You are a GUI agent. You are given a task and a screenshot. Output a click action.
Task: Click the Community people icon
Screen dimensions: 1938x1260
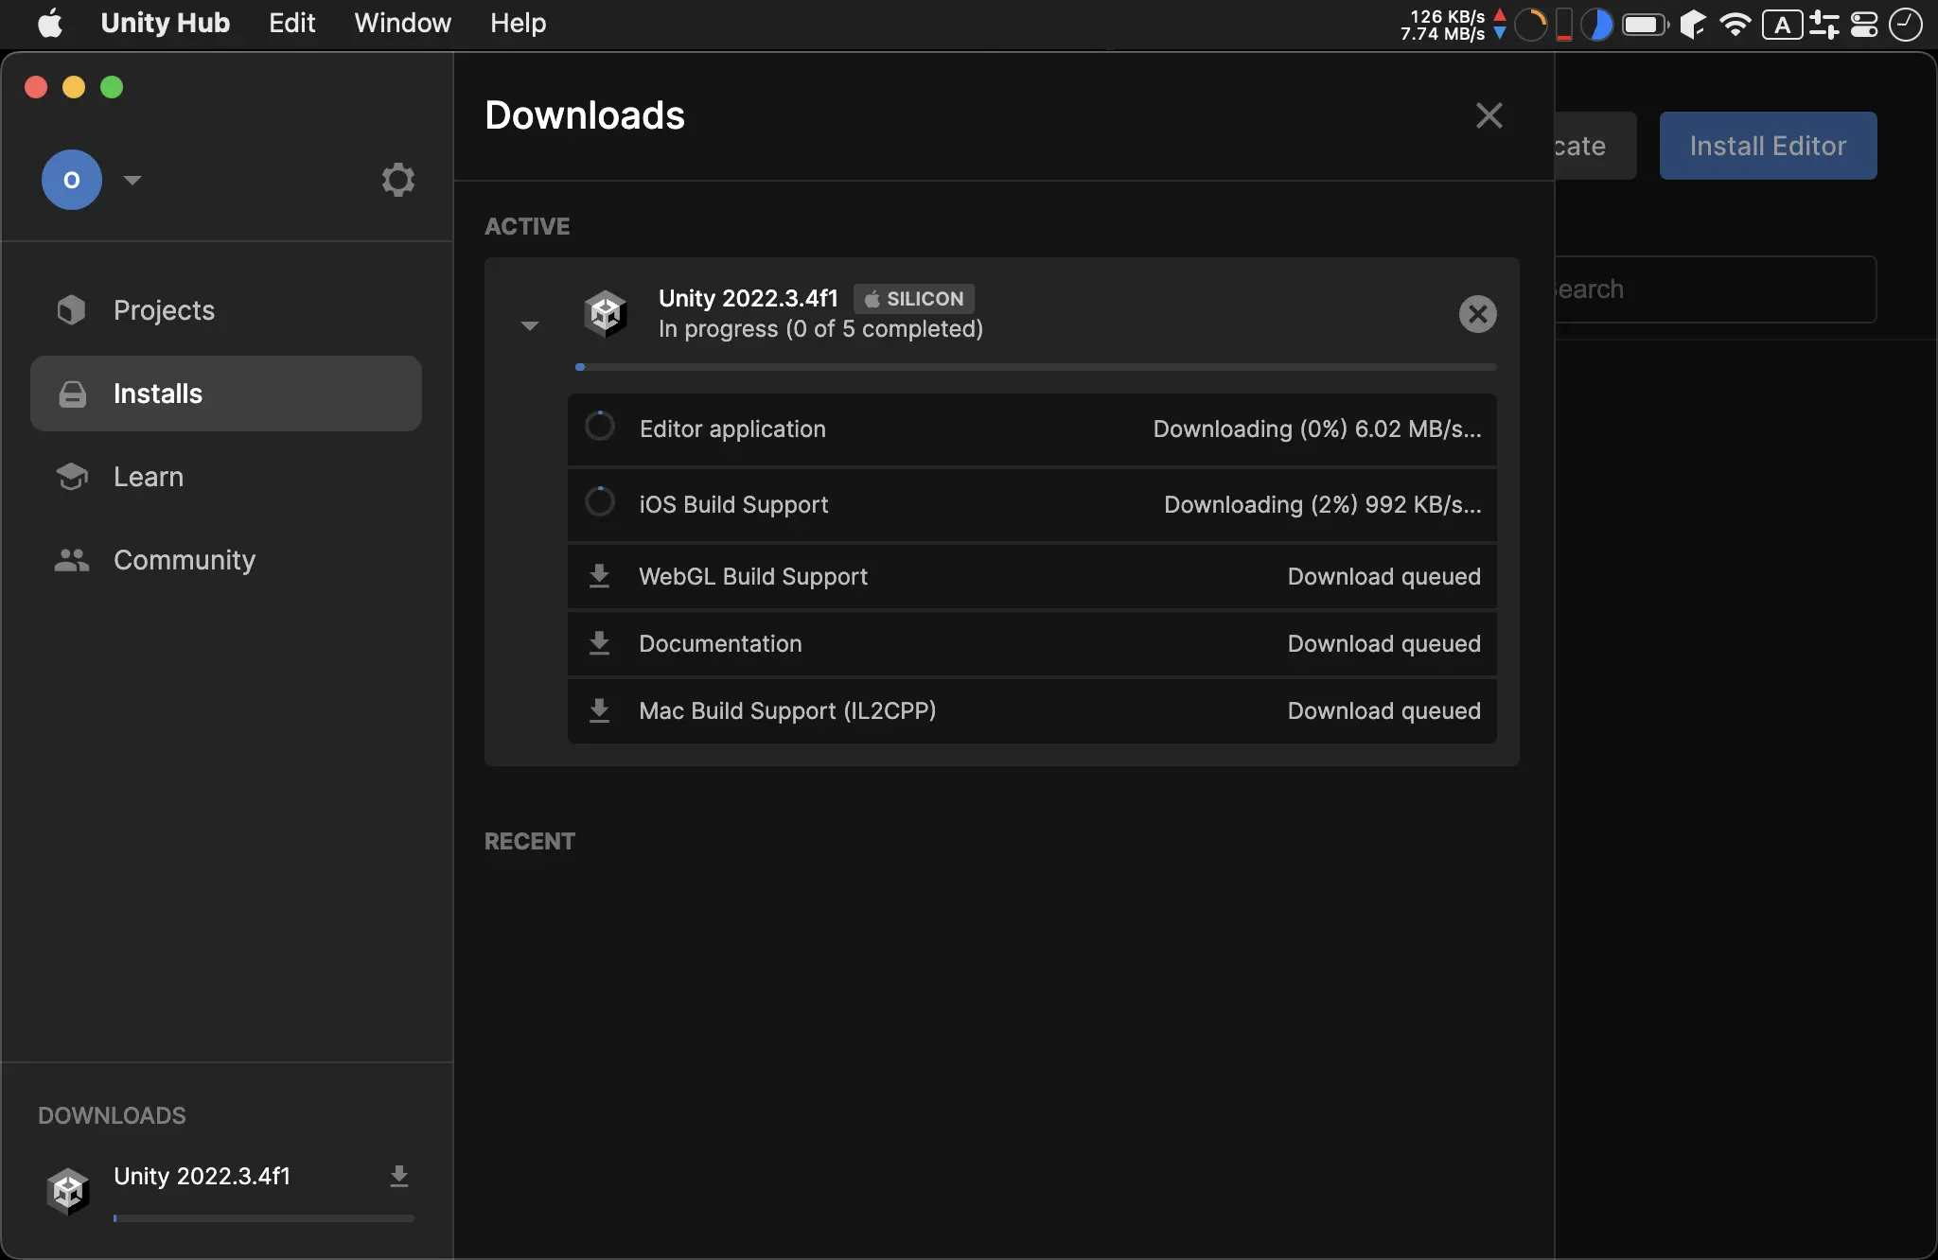pos(72,560)
